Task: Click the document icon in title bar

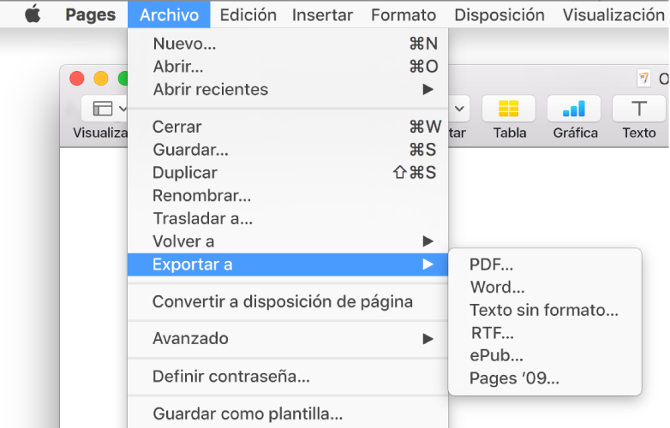Action: [x=643, y=79]
